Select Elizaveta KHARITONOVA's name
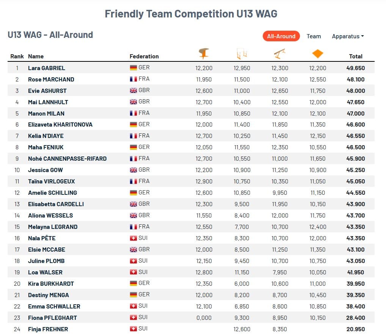 click(60, 125)
